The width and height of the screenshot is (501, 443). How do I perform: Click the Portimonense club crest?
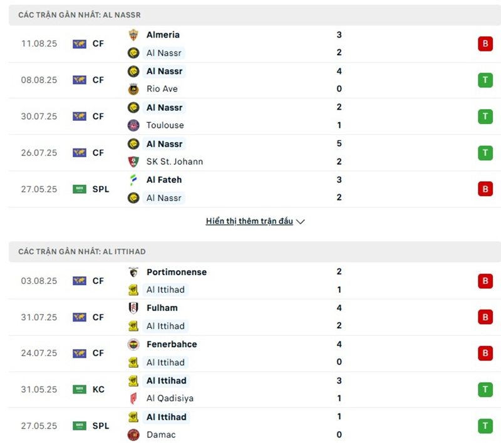click(x=133, y=272)
